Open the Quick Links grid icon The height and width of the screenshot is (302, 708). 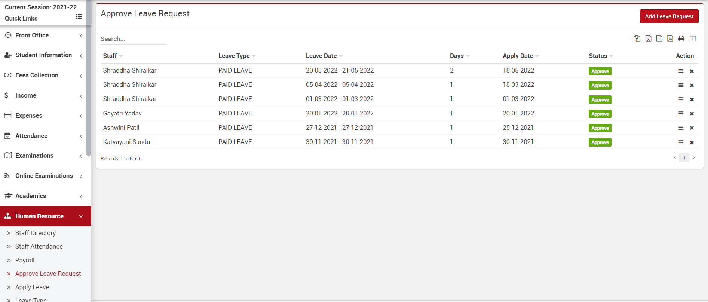tap(79, 17)
